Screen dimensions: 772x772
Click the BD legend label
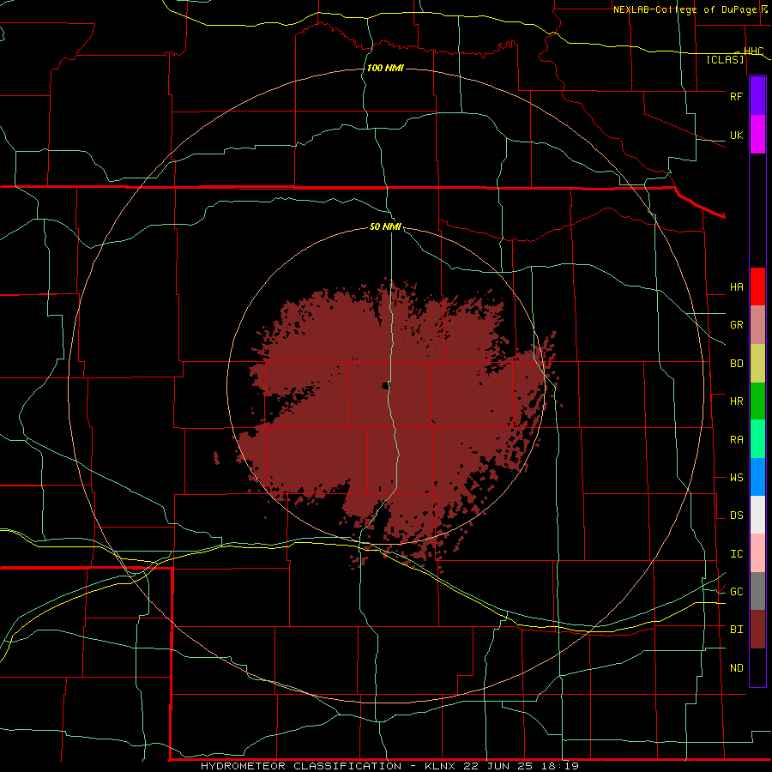tap(736, 364)
